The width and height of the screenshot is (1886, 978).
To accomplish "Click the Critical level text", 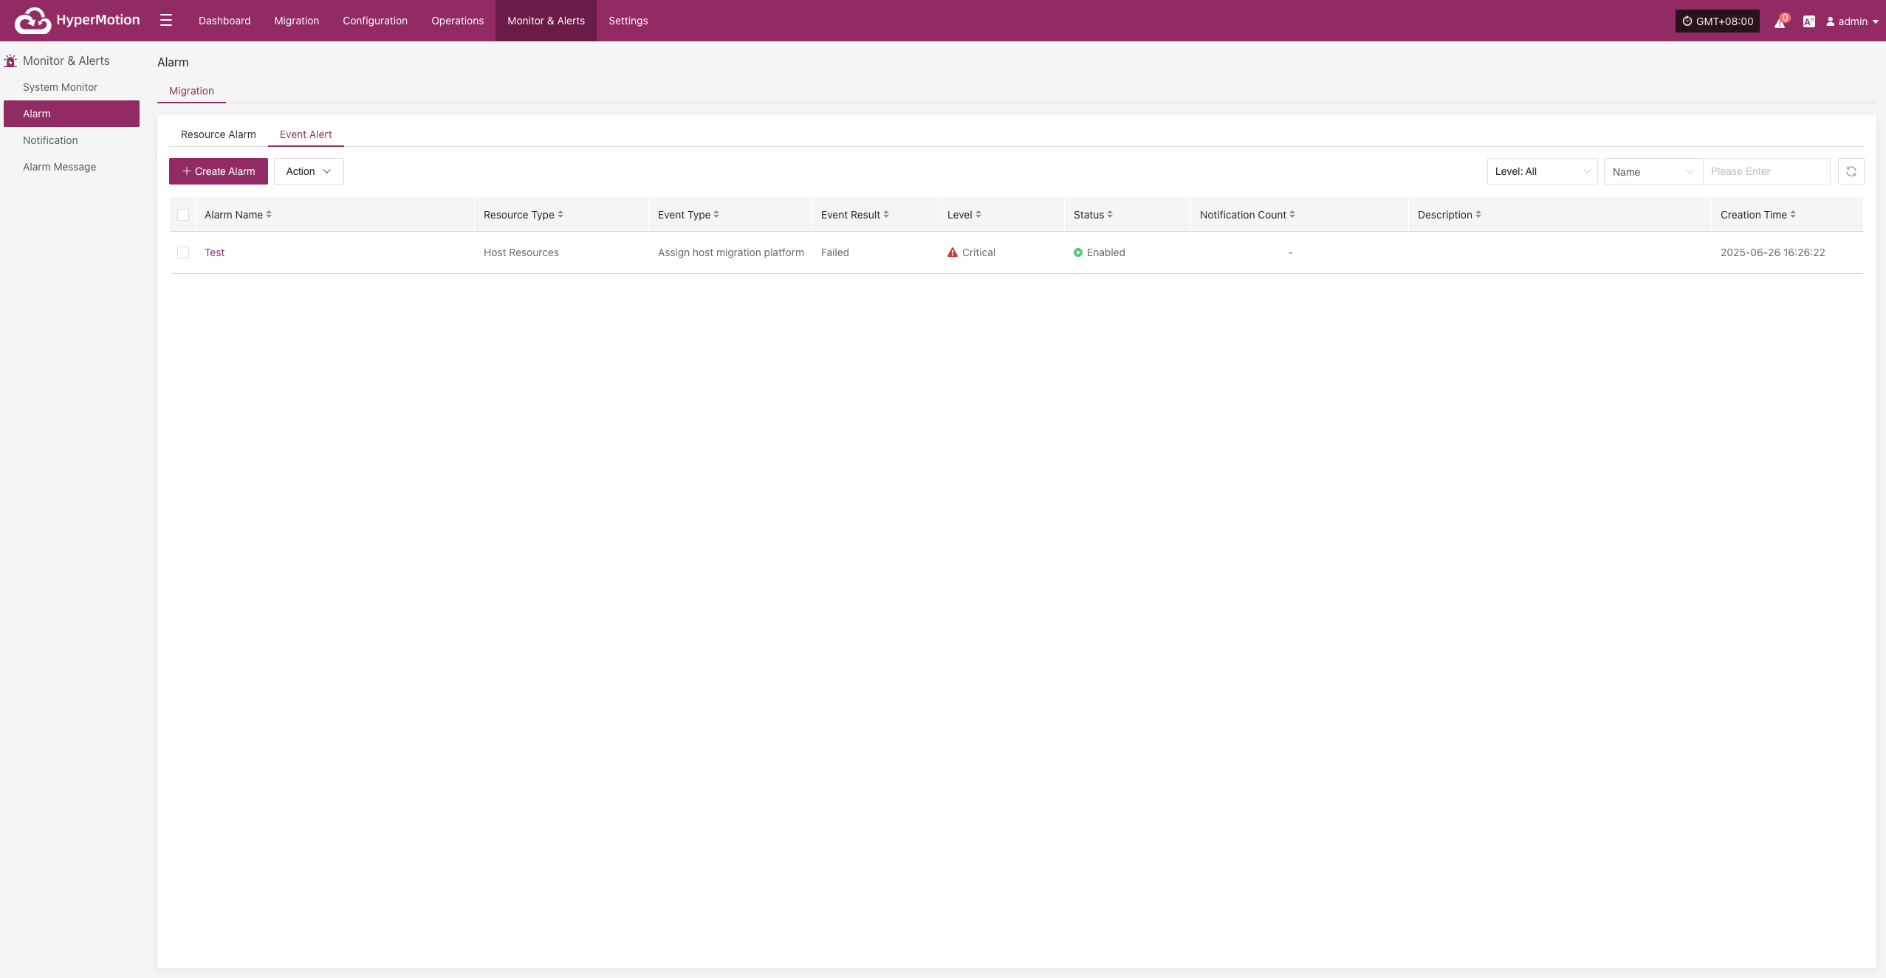I will coord(978,252).
